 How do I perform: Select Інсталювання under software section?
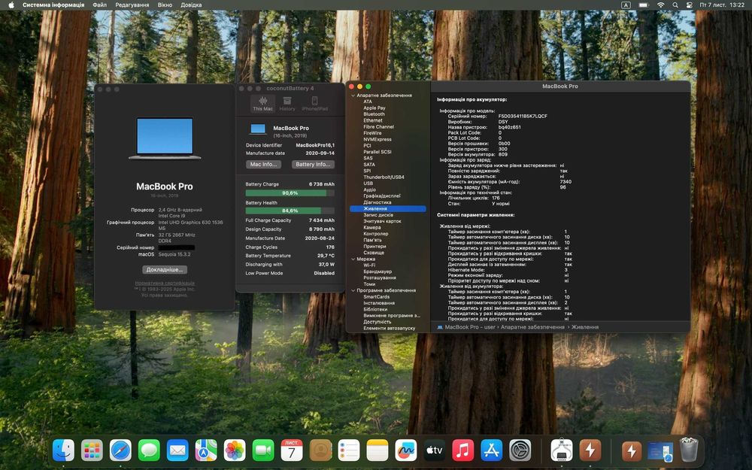click(379, 303)
